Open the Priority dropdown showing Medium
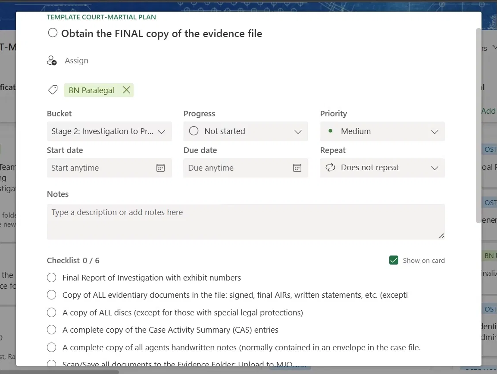 point(382,131)
